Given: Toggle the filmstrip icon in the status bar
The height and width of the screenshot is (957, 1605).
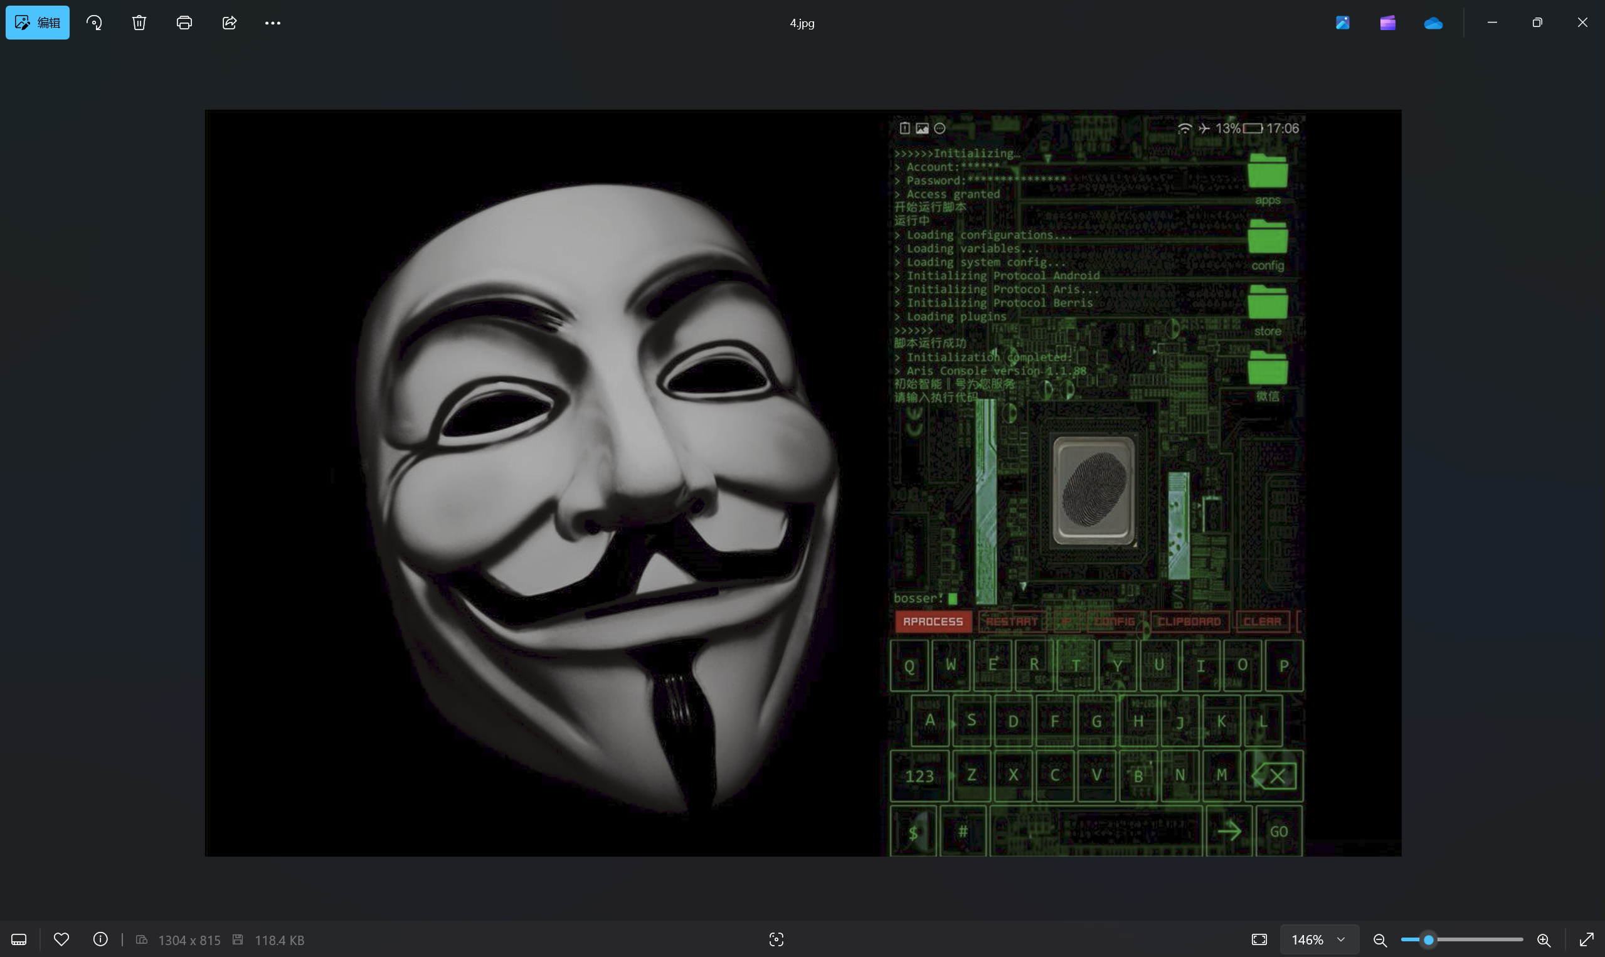Looking at the screenshot, I should click(x=19, y=939).
